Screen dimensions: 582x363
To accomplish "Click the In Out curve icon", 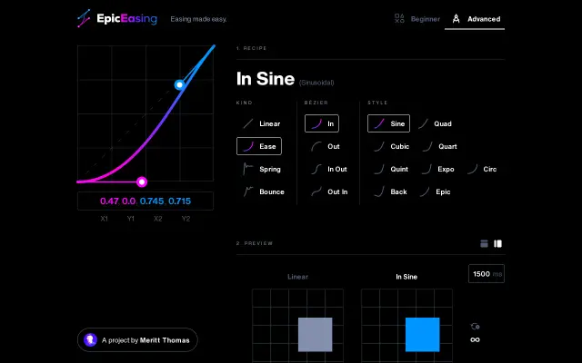I will click(x=316, y=170).
